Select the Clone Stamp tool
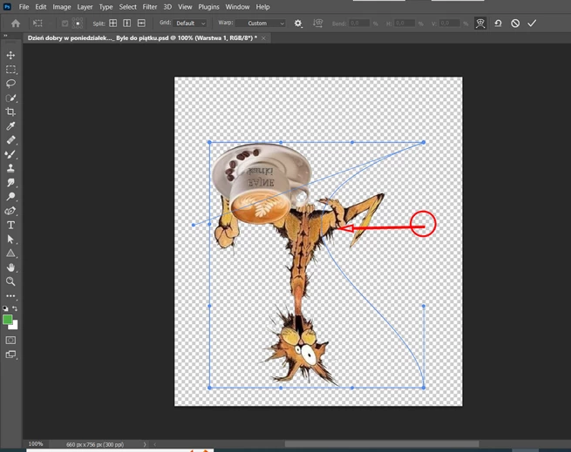 (x=10, y=168)
